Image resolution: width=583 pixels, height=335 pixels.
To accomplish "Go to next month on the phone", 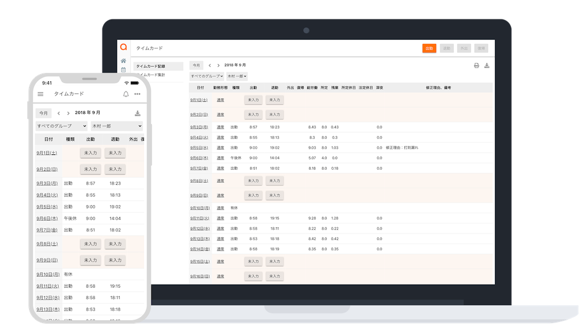I will (68, 113).
